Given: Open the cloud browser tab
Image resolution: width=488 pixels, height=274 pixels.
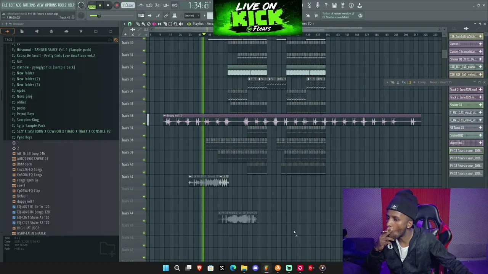Looking at the screenshot, I should click(x=66, y=31).
